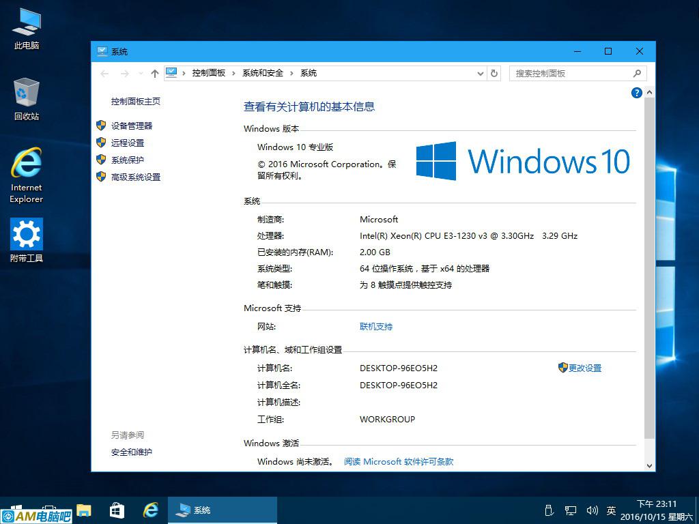Click the workgroup value WORKGROUP
The width and height of the screenshot is (699, 524).
point(388,420)
